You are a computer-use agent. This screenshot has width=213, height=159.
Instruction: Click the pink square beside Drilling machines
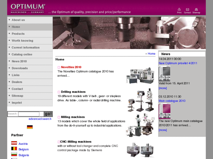tap(59, 92)
